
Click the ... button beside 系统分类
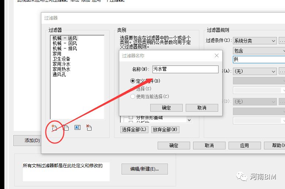tap(282, 41)
